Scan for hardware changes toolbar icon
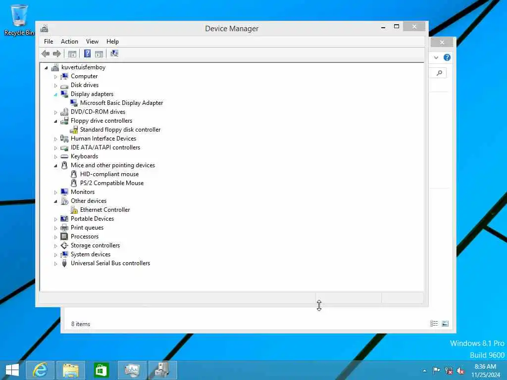The height and width of the screenshot is (380, 507). [114, 53]
